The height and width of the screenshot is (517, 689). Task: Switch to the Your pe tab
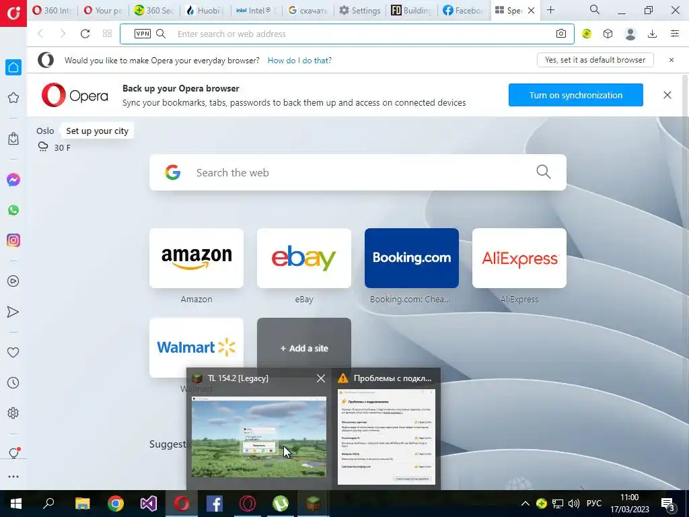pyautogui.click(x=104, y=11)
